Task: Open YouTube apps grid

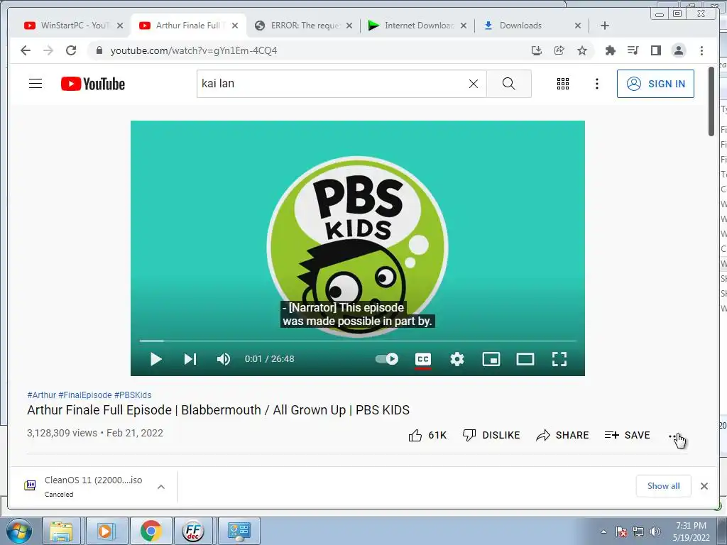Action: (563, 84)
